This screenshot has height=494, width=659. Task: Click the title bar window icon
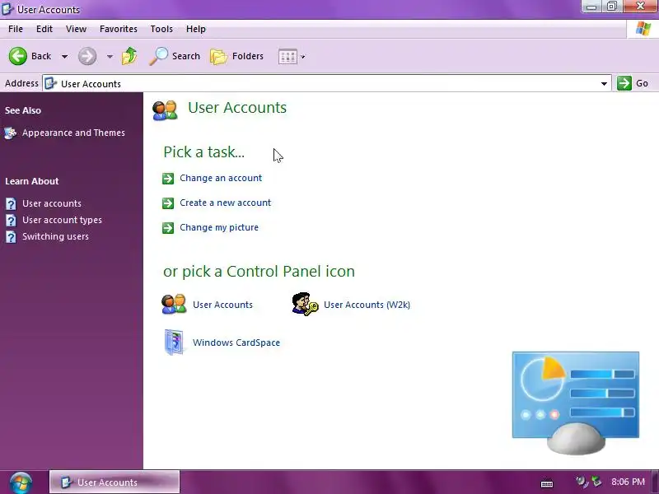7,9
